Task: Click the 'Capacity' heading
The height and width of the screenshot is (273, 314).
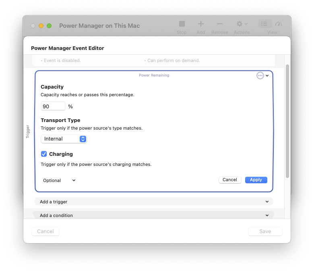Action: click(x=52, y=87)
